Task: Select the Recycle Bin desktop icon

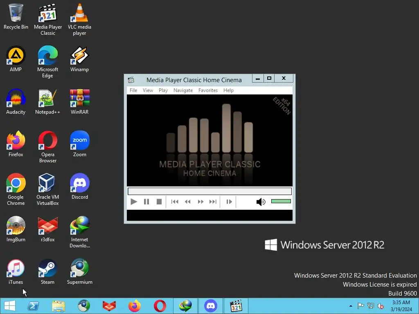Action: pyautogui.click(x=16, y=16)
